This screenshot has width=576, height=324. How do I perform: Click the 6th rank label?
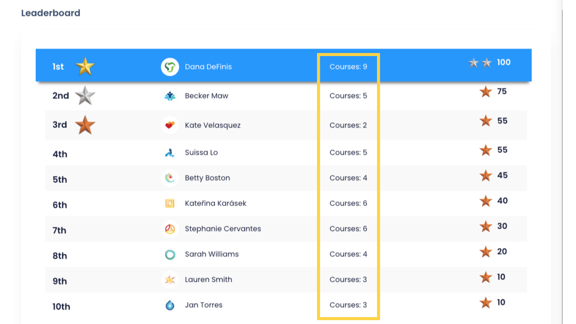60,205
